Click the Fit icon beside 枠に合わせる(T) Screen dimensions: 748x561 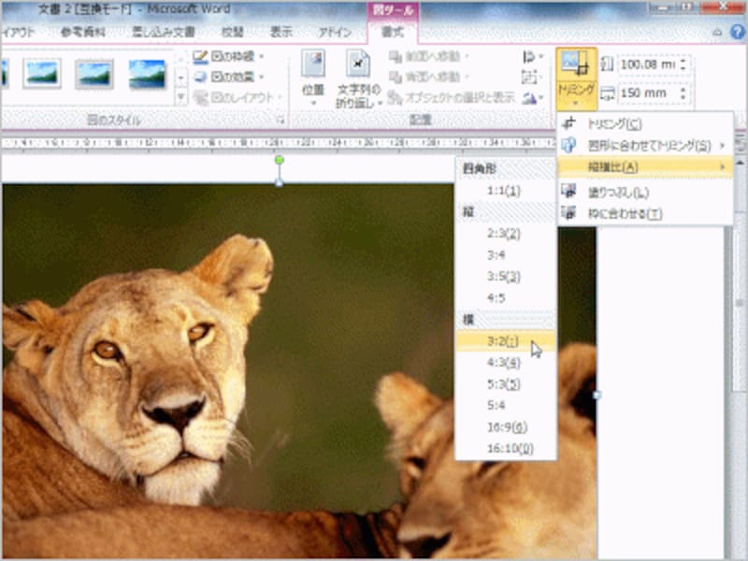569,213
